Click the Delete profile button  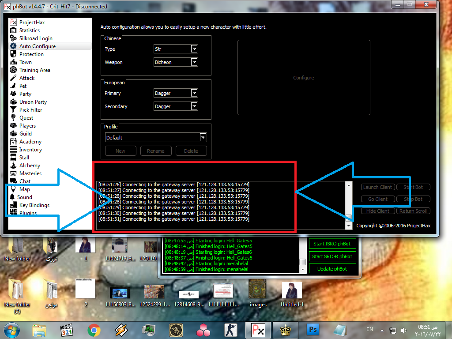pyautogui.click(x=191, y=151)
